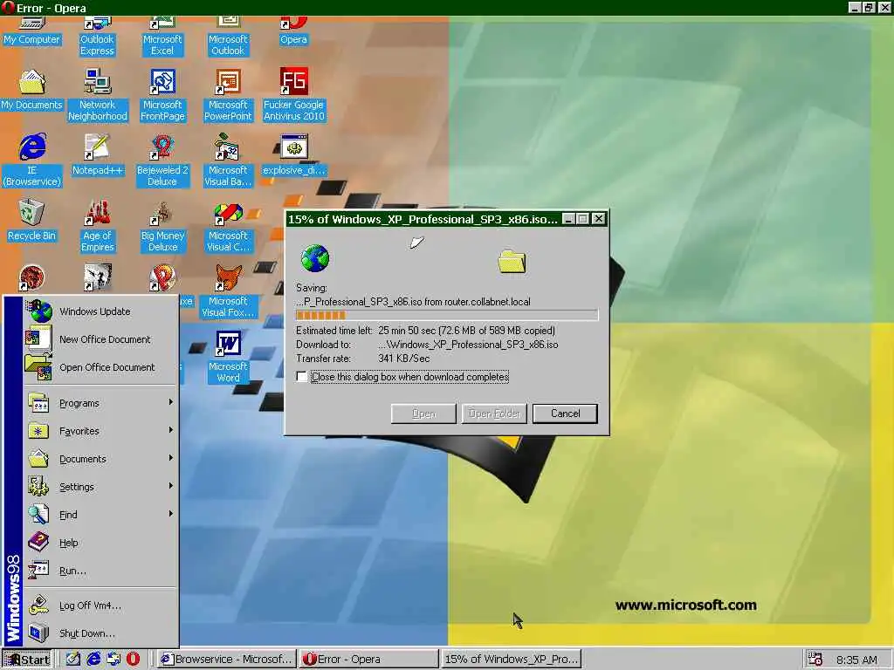Click the 8:35 AM system clock
894x670 pixels.
pos(856,660)
